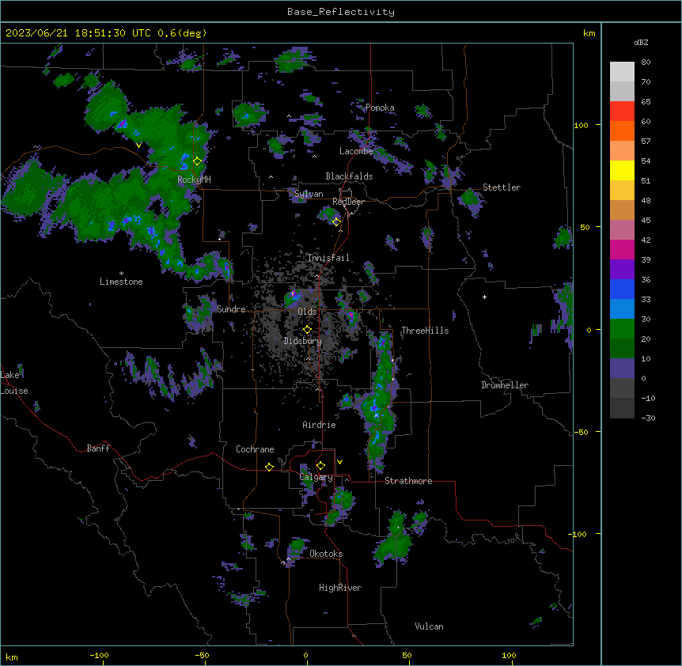Select the yellow 51-54 dBZ legend swatch

[622, 170]
